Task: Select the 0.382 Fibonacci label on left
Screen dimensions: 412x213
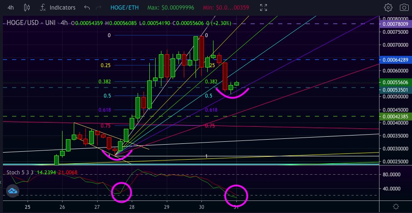Action: coord(105,82)
